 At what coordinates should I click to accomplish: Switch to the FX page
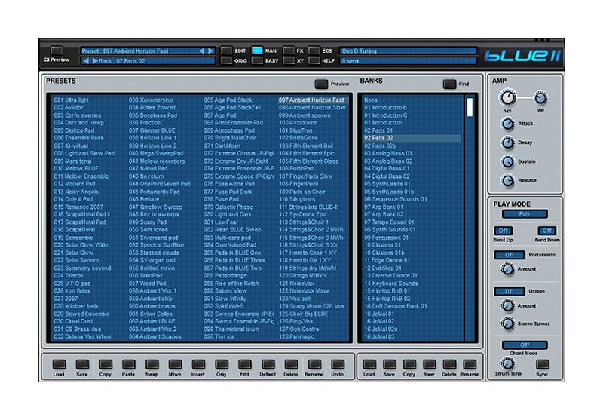pos(289,51)
